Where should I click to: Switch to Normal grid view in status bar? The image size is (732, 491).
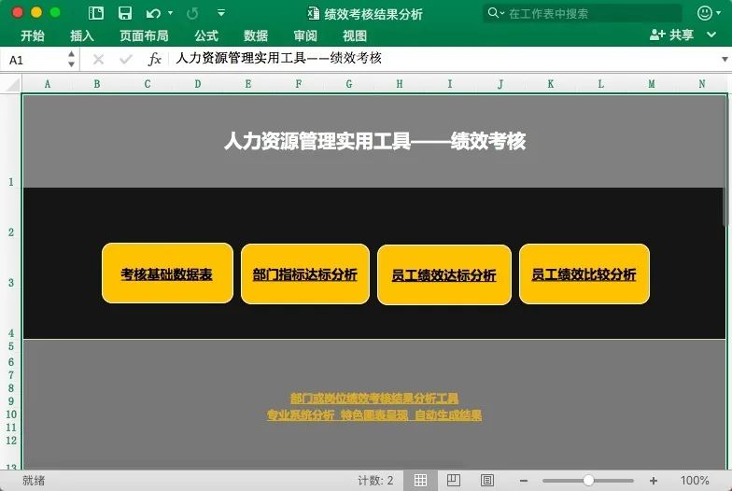pyautogui.click(x=421, y=480)
